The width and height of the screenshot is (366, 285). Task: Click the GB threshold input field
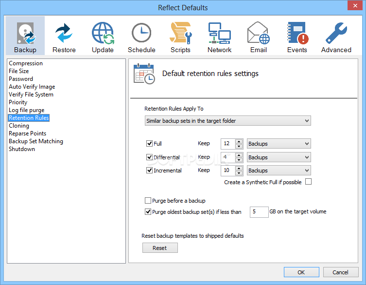pos(259,212)
